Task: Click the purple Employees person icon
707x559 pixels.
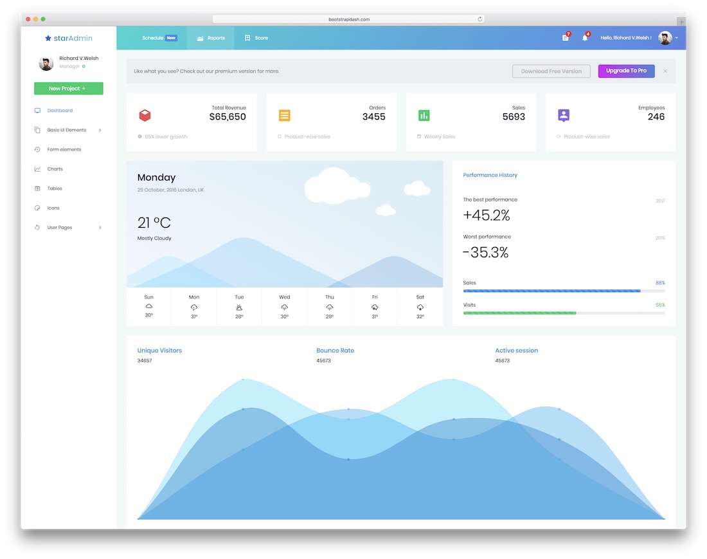Action: (x=564, y=116)
